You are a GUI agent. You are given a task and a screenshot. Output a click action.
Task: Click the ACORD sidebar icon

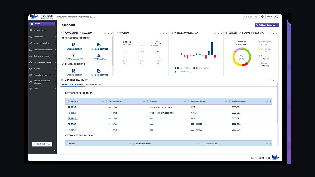(x=31, y=69)
